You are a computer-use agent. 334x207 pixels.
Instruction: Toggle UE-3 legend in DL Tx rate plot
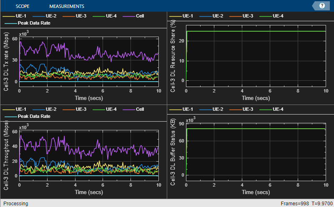[x=75, y=16]
